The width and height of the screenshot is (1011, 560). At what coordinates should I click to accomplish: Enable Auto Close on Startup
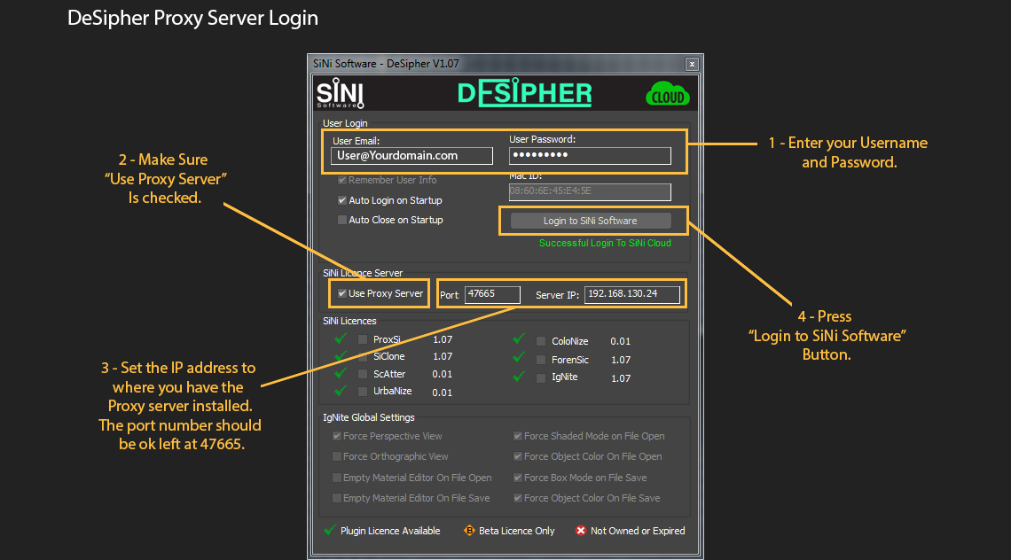341,220
